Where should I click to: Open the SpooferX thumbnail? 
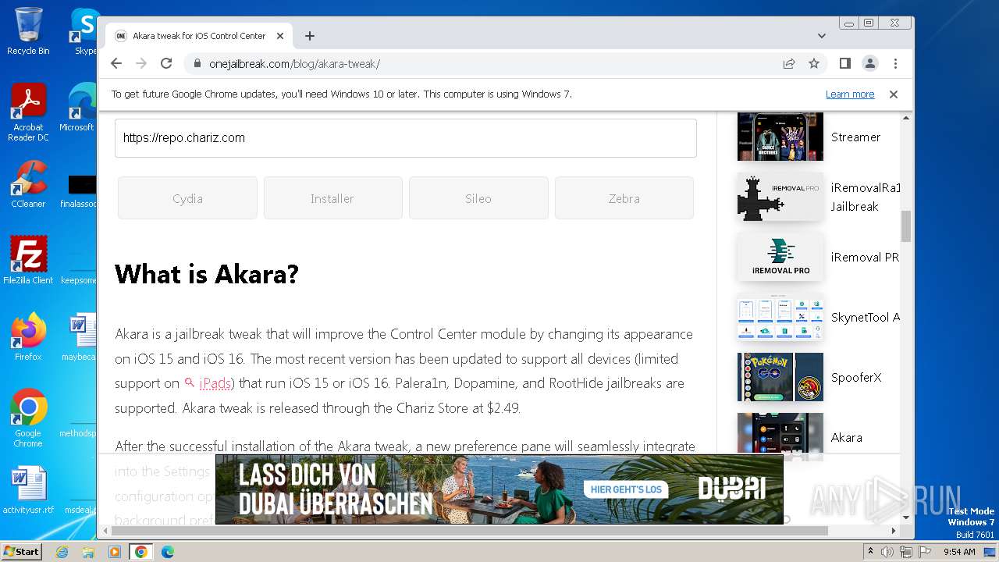(x=780, y=377)
